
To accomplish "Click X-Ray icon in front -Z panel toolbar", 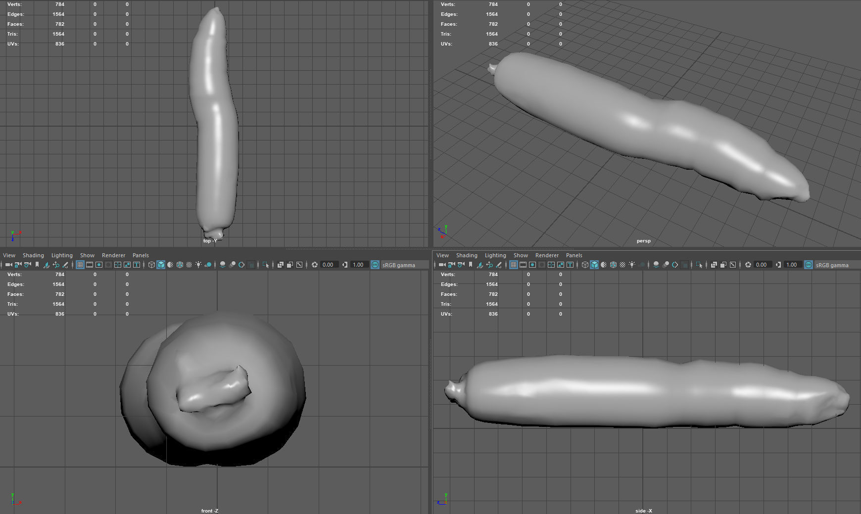I will tap(281, 265).
